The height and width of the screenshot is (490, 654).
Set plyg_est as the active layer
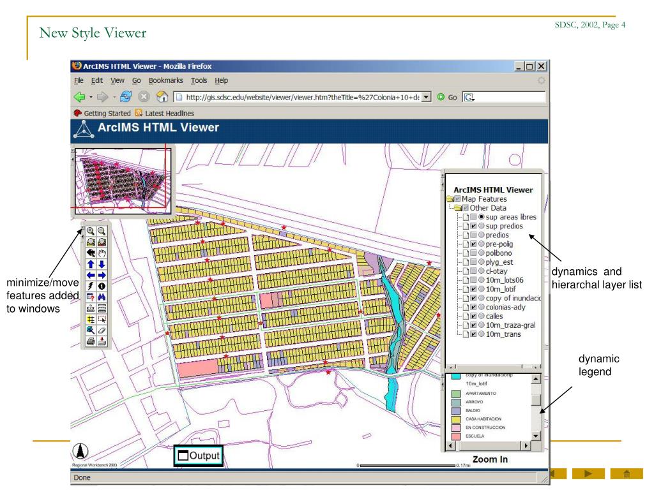[x=482, y=262]
